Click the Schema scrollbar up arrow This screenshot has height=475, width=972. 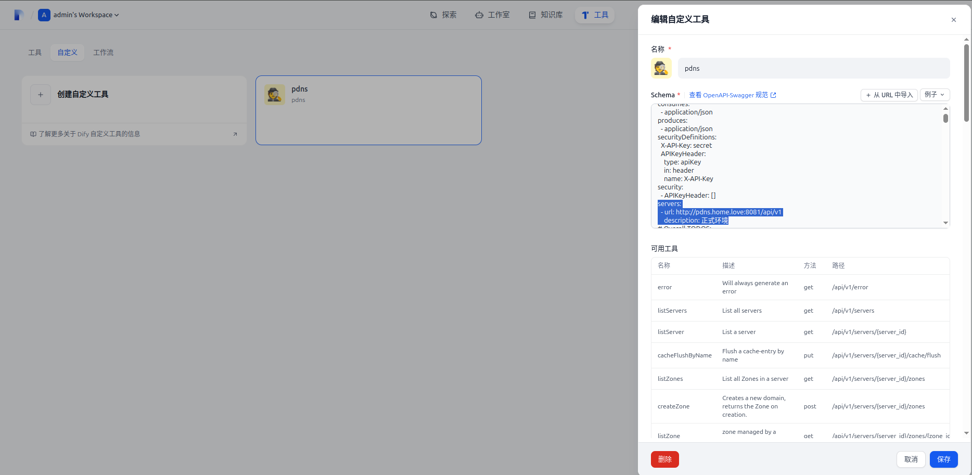[x=945, y=108]
